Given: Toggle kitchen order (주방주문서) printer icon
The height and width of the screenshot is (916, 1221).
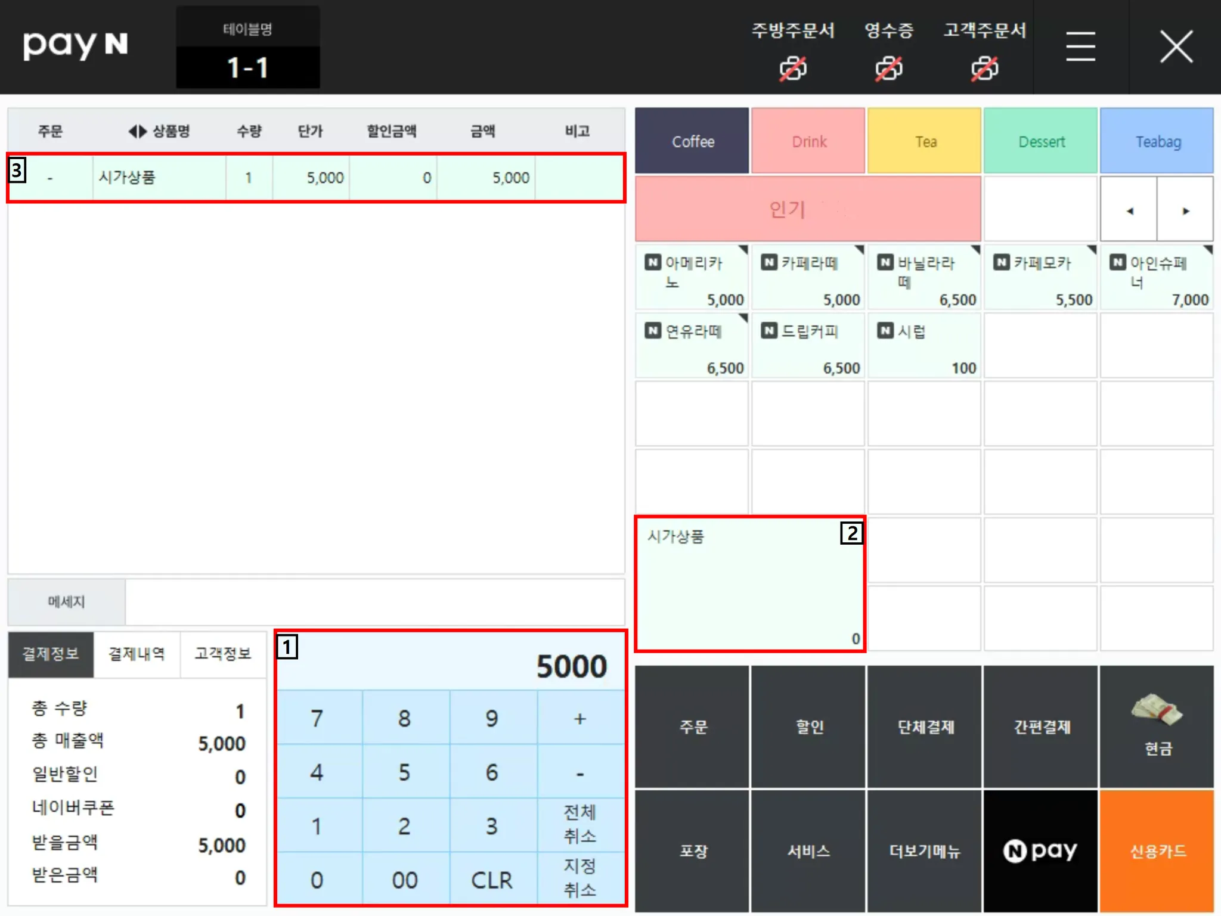Looking at the screenshot, I should [x=793, y=69].
